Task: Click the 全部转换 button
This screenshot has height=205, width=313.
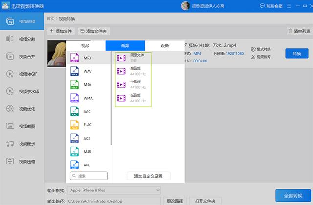Action: [x=293, y=196]
